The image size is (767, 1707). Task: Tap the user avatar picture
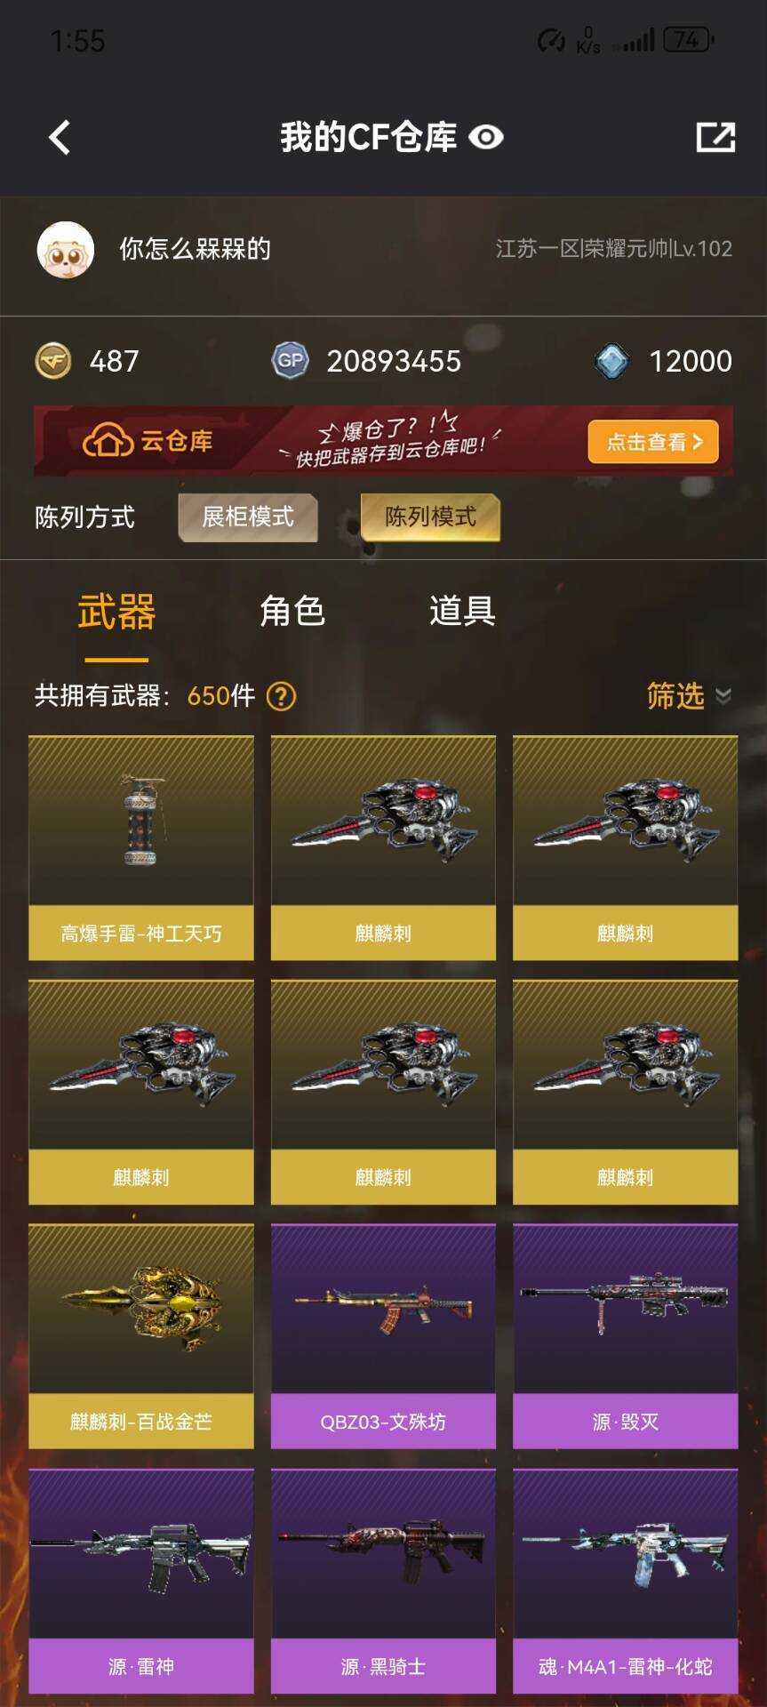pyautogui.click(x=66, y=250)
